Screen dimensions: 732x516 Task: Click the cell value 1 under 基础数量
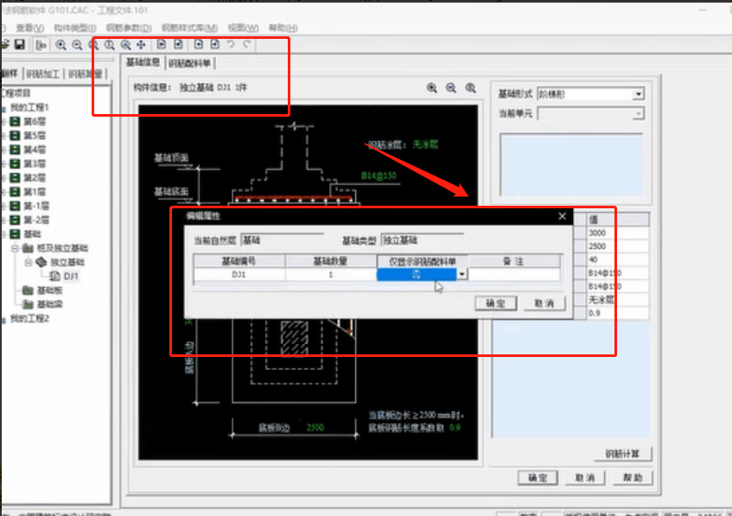click(330, 275)
